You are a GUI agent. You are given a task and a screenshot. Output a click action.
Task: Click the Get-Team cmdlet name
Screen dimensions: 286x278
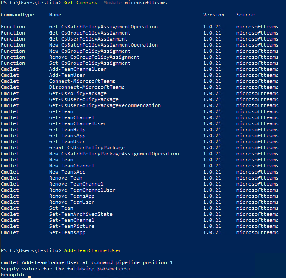pos(61,111)
